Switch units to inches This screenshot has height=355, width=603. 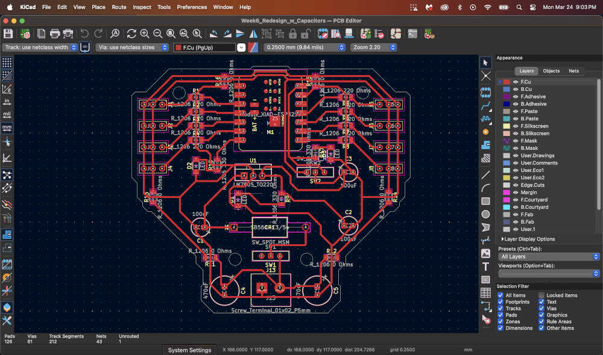pos(7,101)
